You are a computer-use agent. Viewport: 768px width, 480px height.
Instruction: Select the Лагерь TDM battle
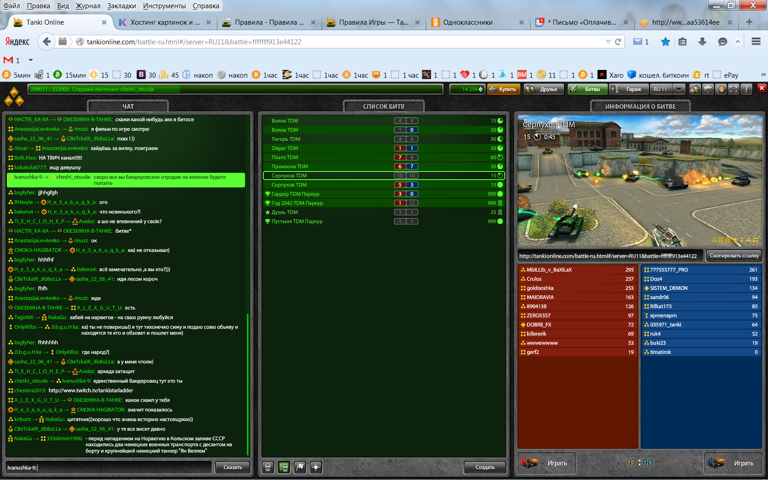[x=384, y=139]
